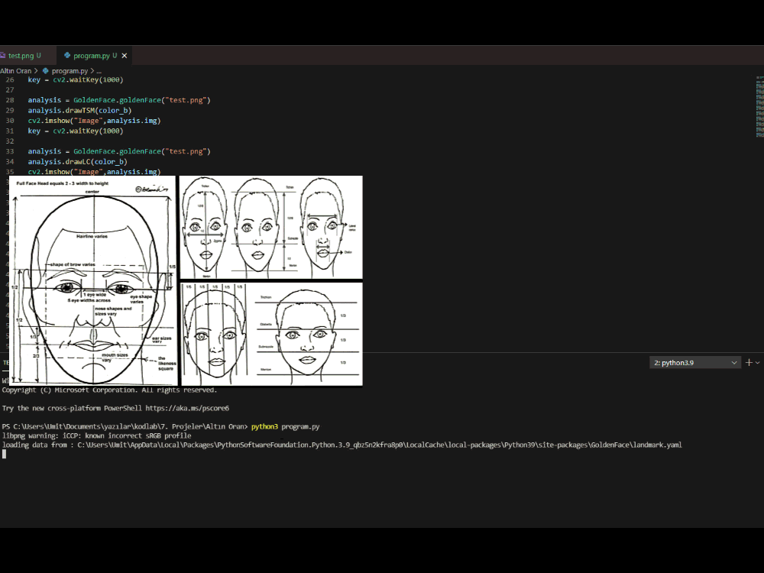Expand the breadcrumb ellipsis symbol list
Image resolution: width=764 pixels, height=573 pixels.
99,70
